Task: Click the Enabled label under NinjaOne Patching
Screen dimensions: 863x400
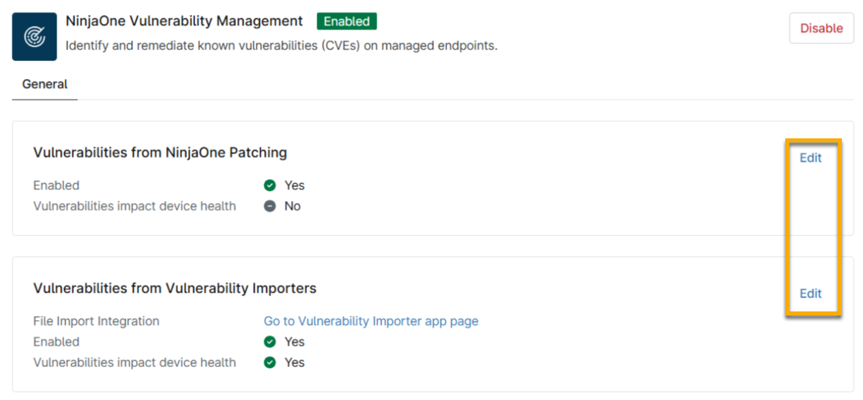Action: click(x=56, y=185)
